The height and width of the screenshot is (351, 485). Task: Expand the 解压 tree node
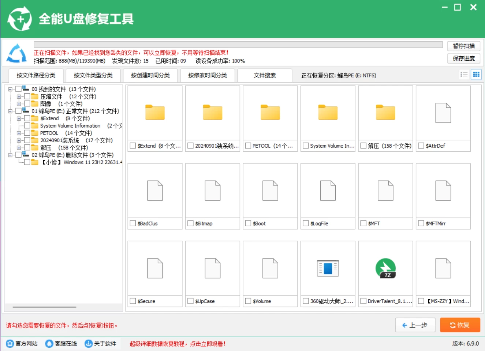click(x=19, y=148)
